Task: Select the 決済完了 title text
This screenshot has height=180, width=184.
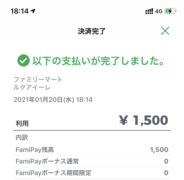Action: click(92, 31)
